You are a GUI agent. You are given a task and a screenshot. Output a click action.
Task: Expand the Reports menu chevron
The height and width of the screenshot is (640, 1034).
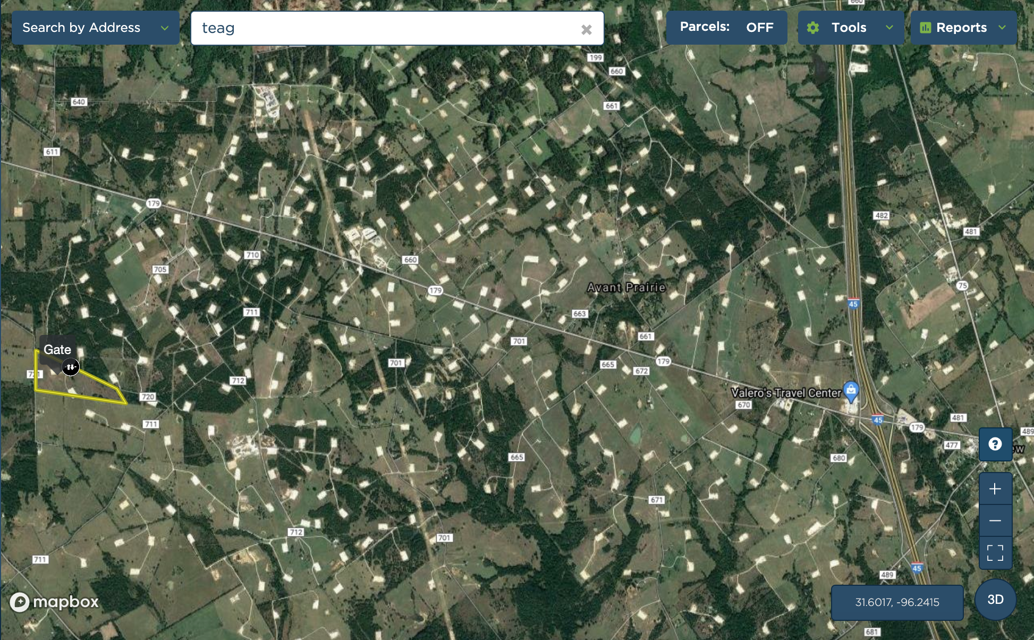coord(1002,28)
